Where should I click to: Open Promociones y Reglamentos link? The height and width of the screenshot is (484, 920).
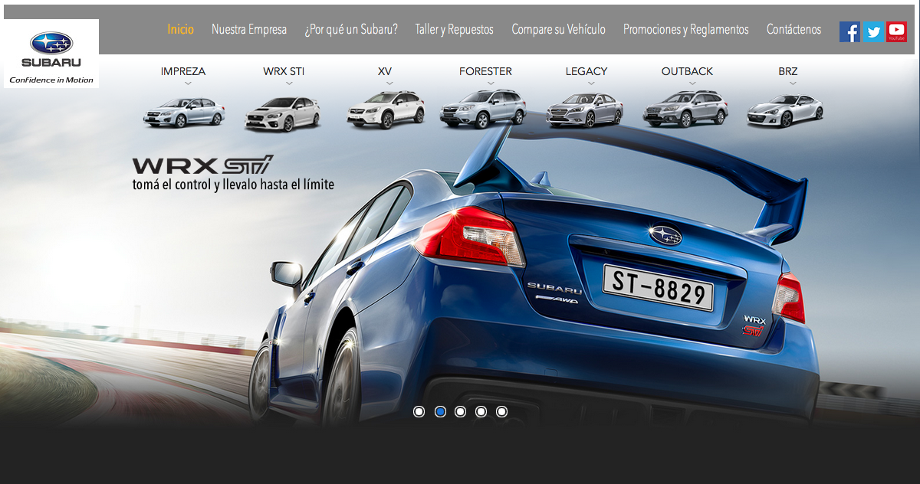coord(685,30)
